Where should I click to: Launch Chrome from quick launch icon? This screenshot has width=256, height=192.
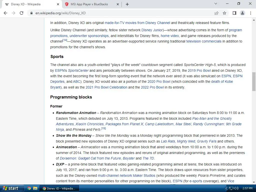[x=29, y=188]
